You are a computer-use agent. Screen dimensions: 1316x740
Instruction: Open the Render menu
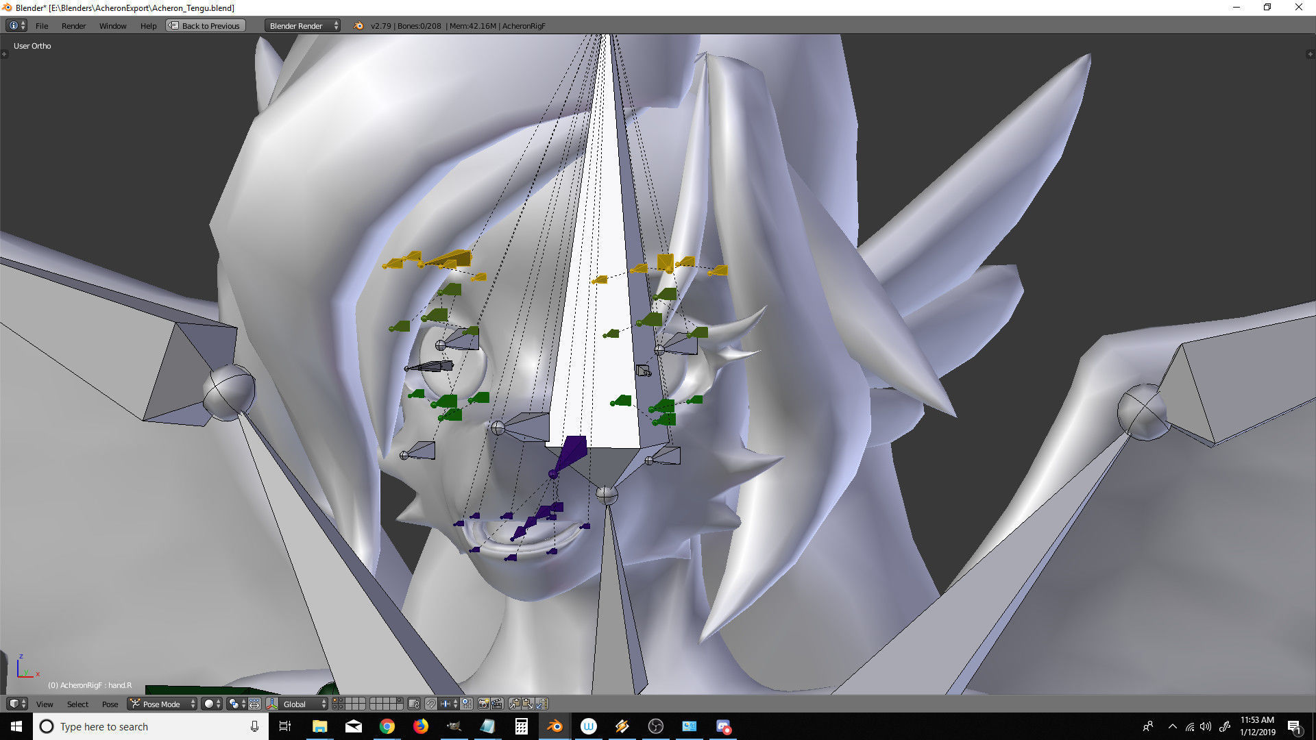[x=73, y=26]
